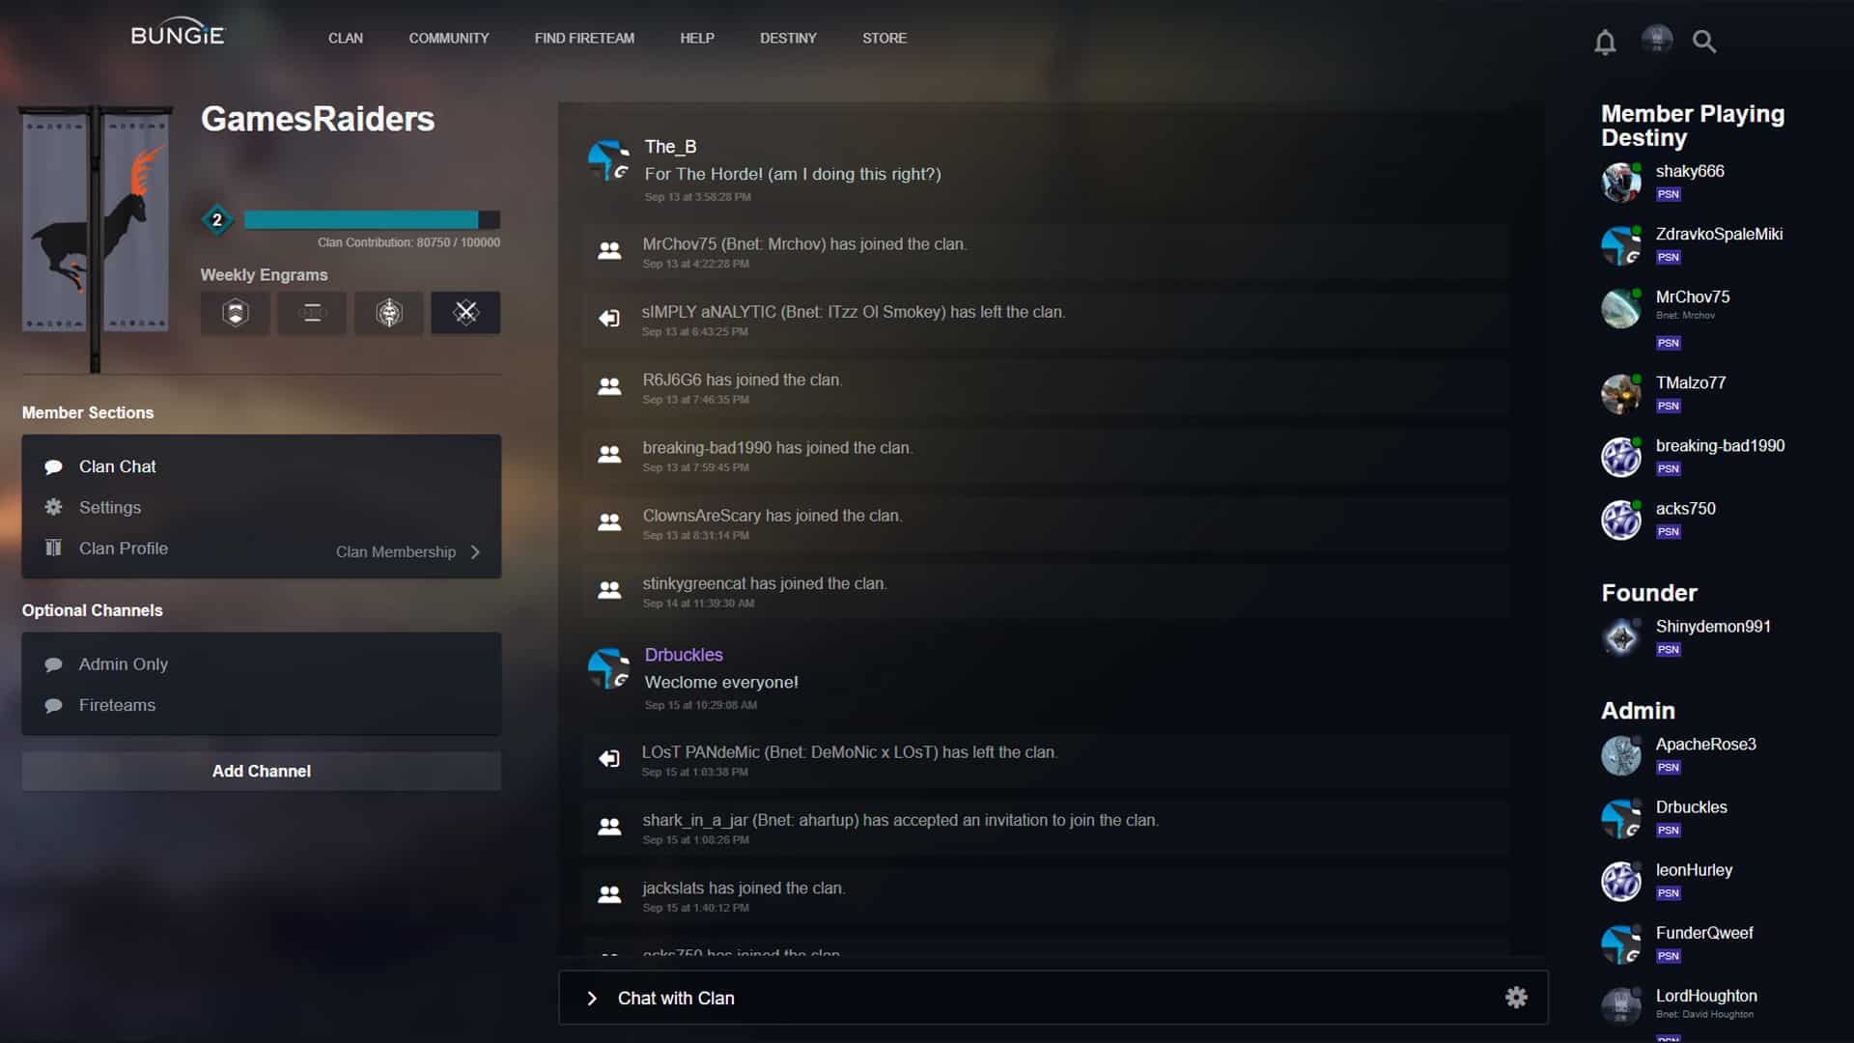Click 'ClownsAreScary has joined the clan' entry
This screenshot has width=1854, height=1043.
(x=1046, y=523)
